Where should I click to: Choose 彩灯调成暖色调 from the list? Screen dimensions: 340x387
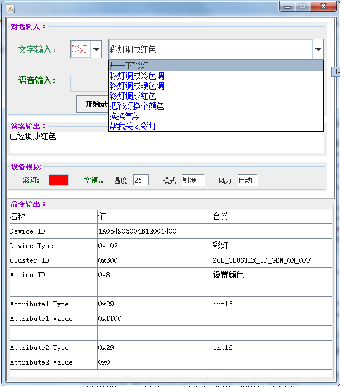(x=216, y=86)
